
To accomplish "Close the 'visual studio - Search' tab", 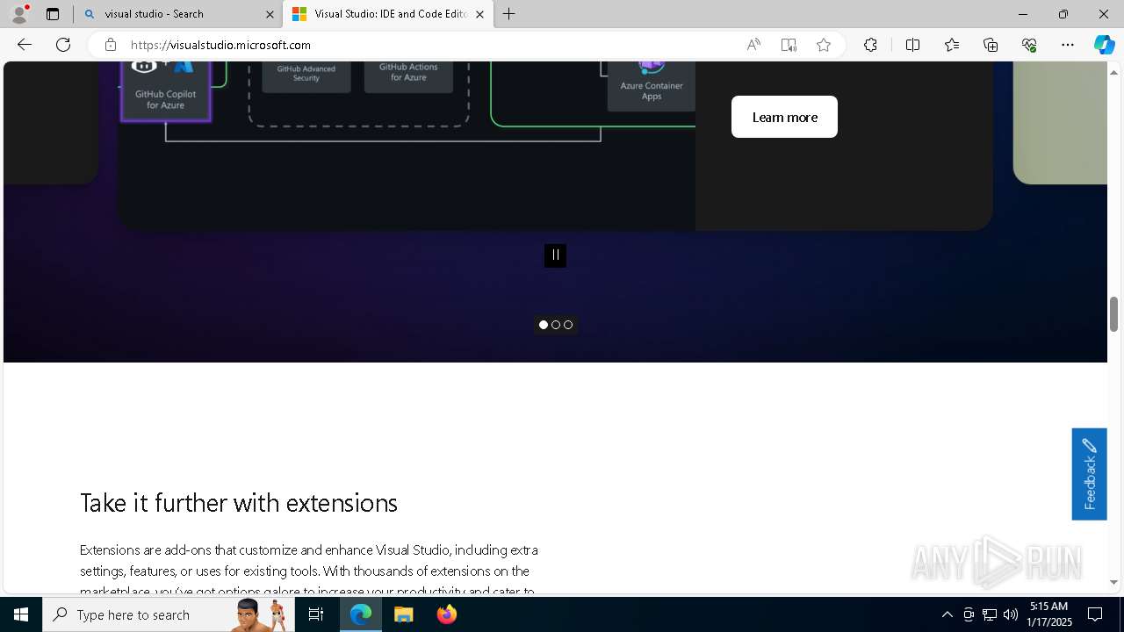I will click(x=270, y=14).
